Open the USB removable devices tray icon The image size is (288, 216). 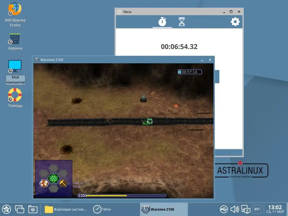point(224,209)
